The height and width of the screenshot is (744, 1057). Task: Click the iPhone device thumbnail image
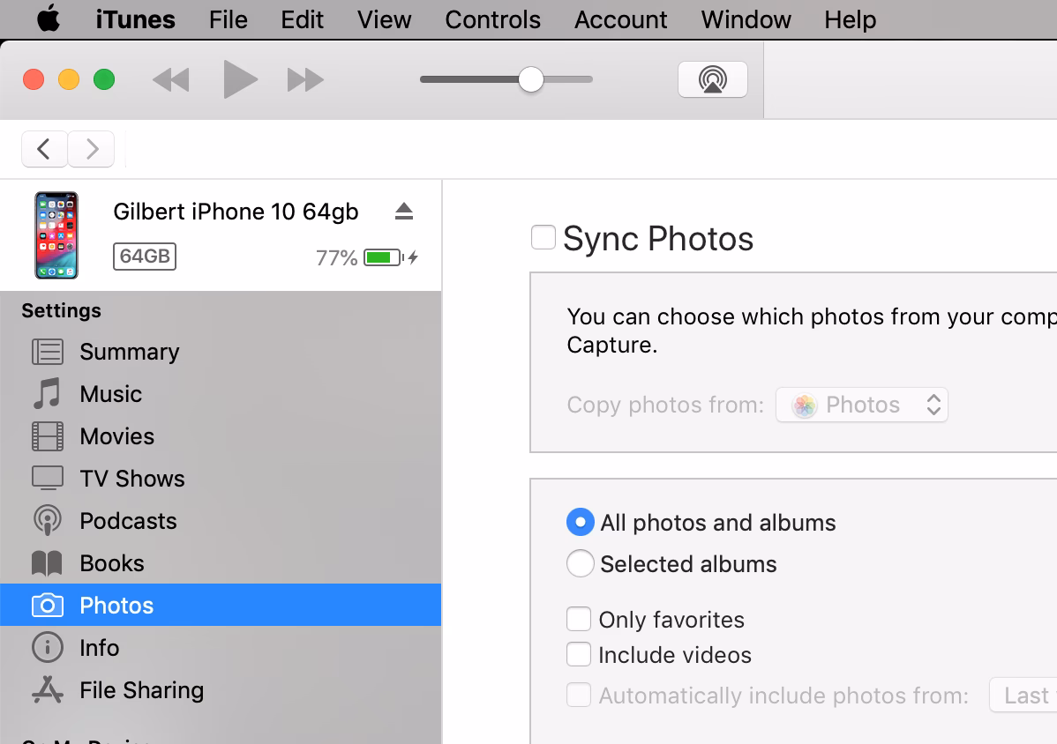tap(56, 235)
